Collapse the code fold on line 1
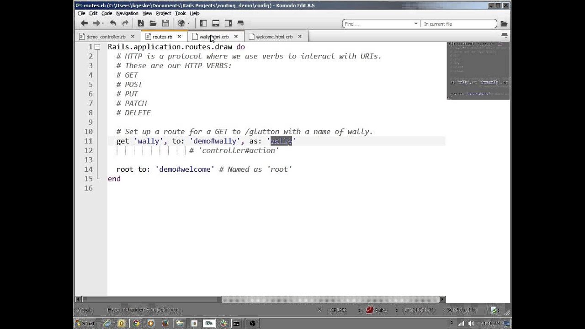 click(97, 47)
